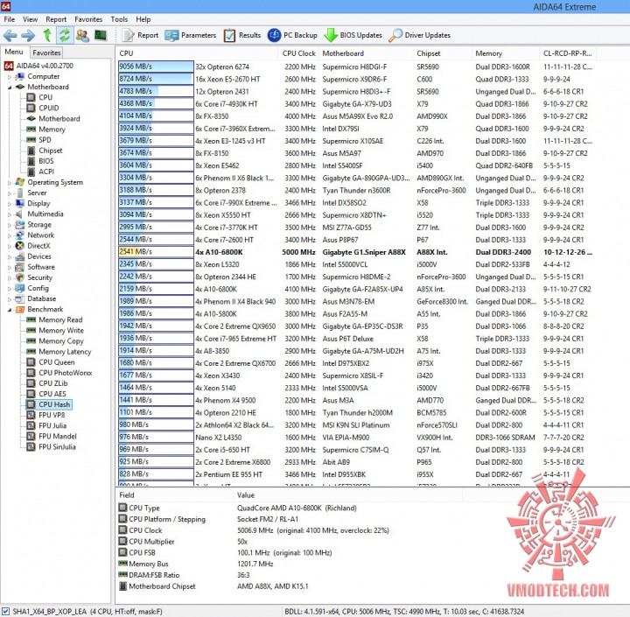Sort by Chipset column header
Screen dimensions: 630x617
tap(442, 53)
